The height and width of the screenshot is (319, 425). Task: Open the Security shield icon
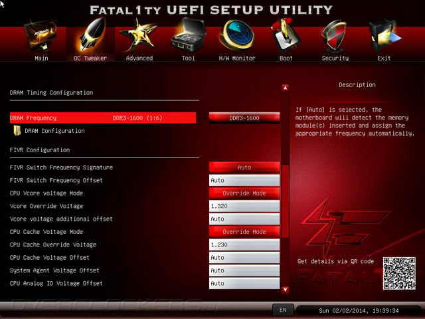click(x=335, y=37)
